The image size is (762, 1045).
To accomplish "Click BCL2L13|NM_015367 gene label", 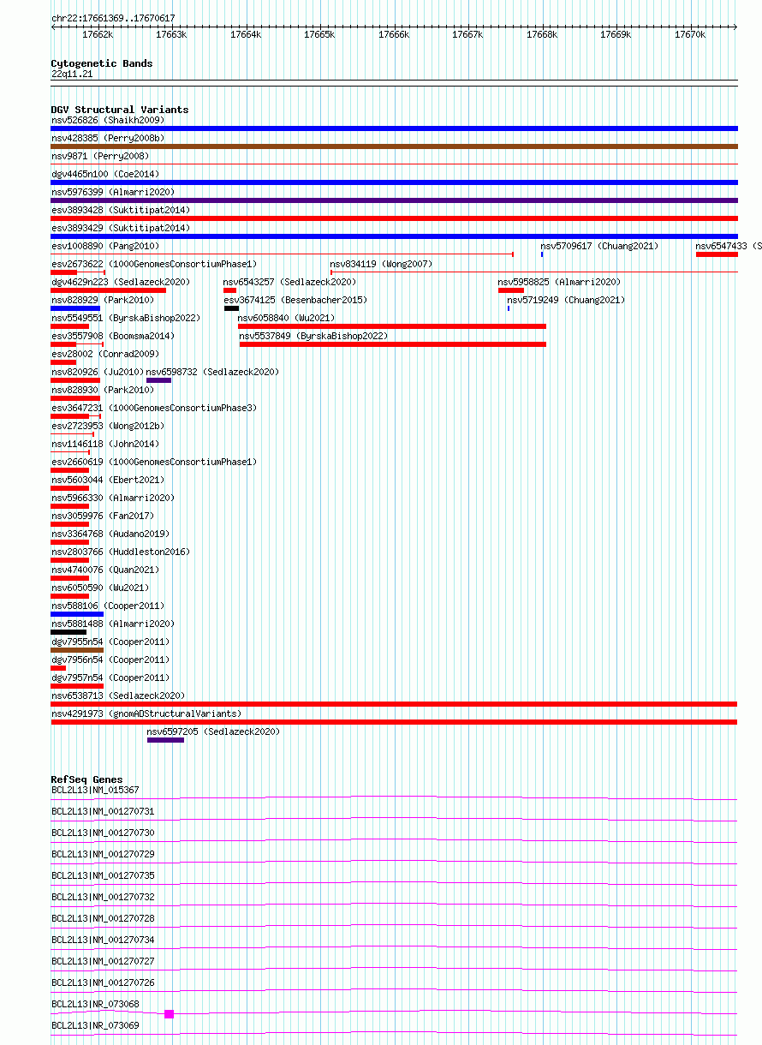I will 95,790.
